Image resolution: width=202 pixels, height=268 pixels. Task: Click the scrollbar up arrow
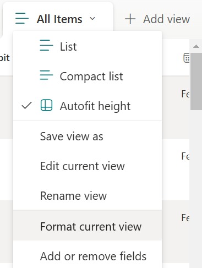point(196,46)
